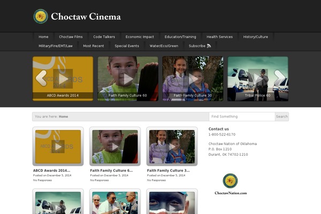Image resolution: width=321 pixels, height=214 pixels.
Task: Click ABCD Awards 2014... post title
Action: tap(51, 170)
